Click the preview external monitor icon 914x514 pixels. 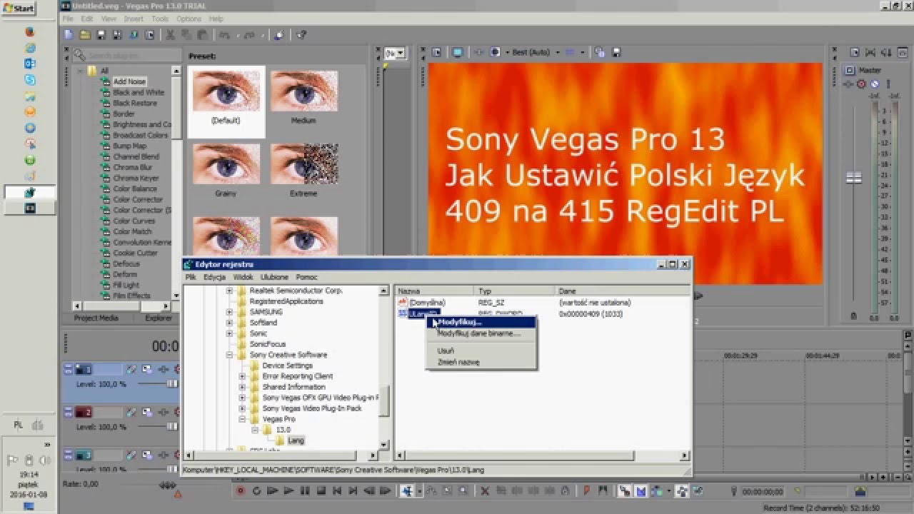tap(458, 52)
